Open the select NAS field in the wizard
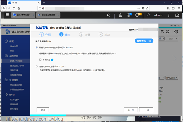183x122 pixels. pyautogui.click(x=148, y=30)
